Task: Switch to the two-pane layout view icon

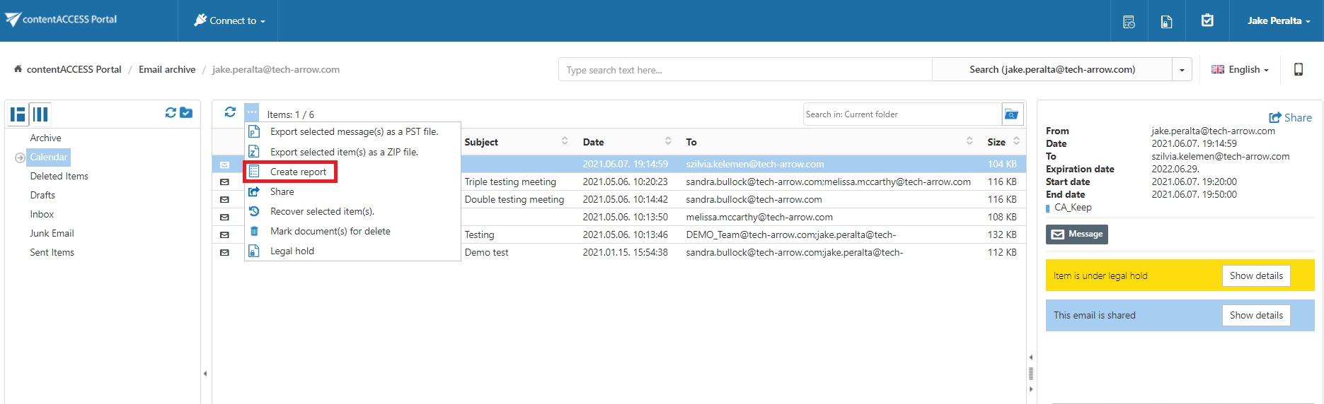Action: point(18,114)
